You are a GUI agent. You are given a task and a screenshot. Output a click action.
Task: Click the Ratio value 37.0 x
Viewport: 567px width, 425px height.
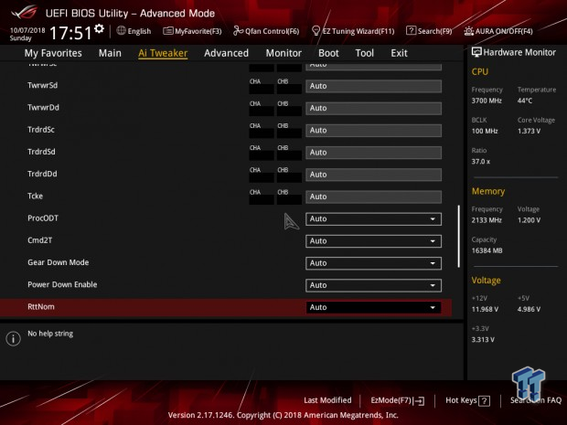481,162
